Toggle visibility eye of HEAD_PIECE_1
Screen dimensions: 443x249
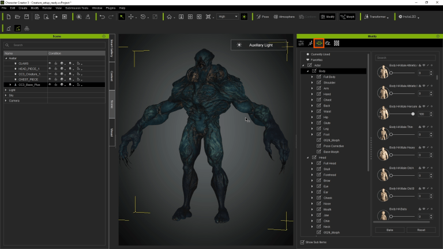(x=50, y=69)
